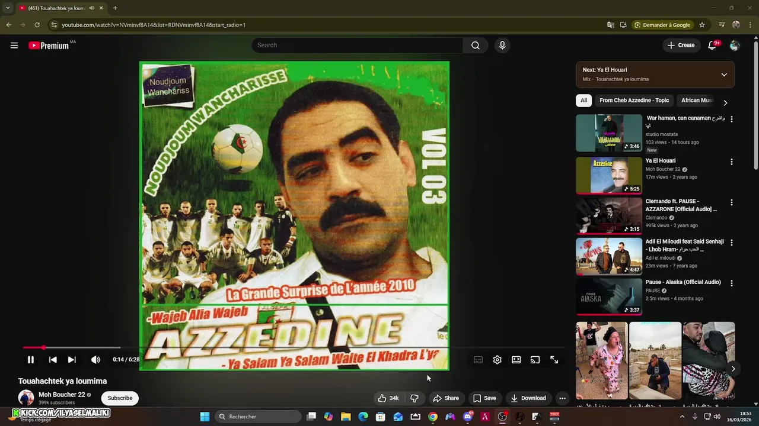Open the browser media controls icon
Screen dimensions: 759x426
pos(722,25)
